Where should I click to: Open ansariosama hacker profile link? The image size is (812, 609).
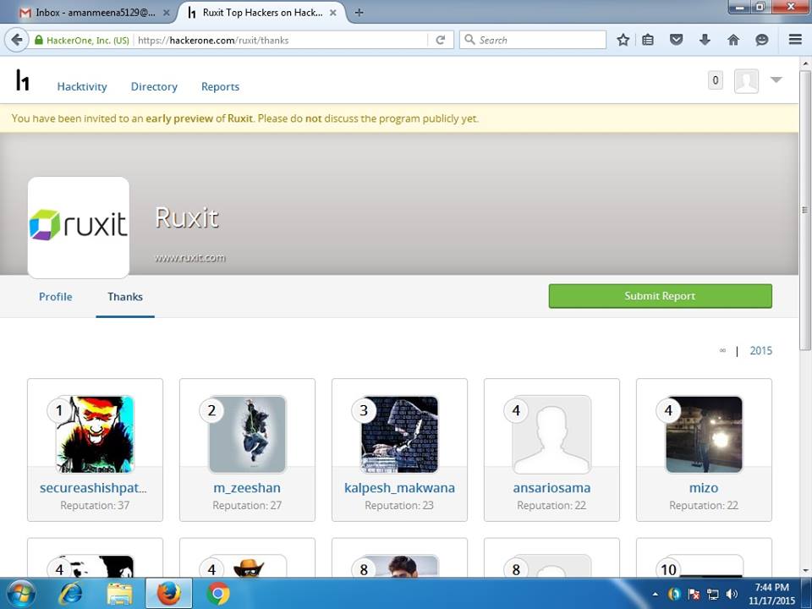[551, 488]
